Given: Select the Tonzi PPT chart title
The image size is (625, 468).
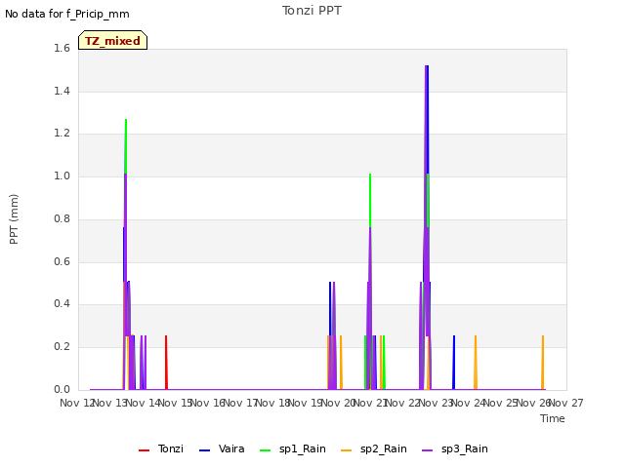Looking at the screenshot, I should [312, 11].
